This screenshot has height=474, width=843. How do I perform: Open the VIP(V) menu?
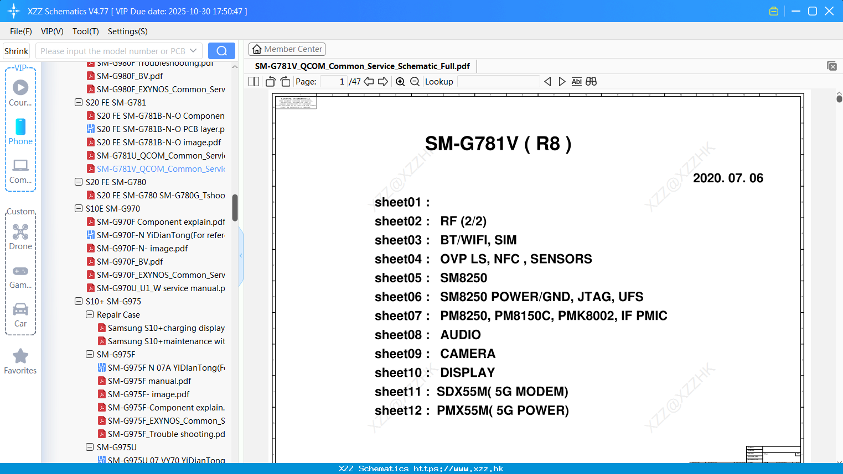[x=52, y=31]
